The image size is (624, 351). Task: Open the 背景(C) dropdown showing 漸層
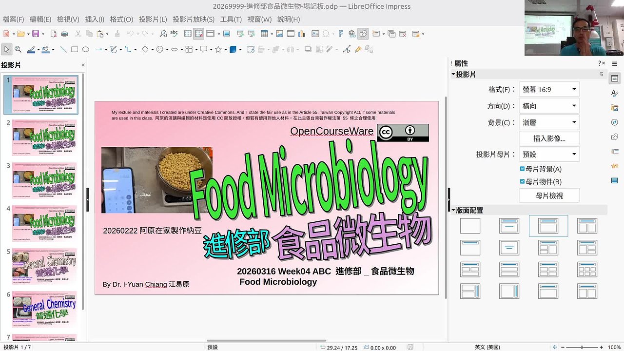(x=549, y=122)
